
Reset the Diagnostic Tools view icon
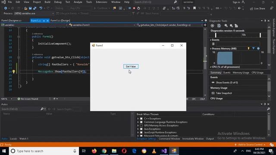[x=236, y=26]
